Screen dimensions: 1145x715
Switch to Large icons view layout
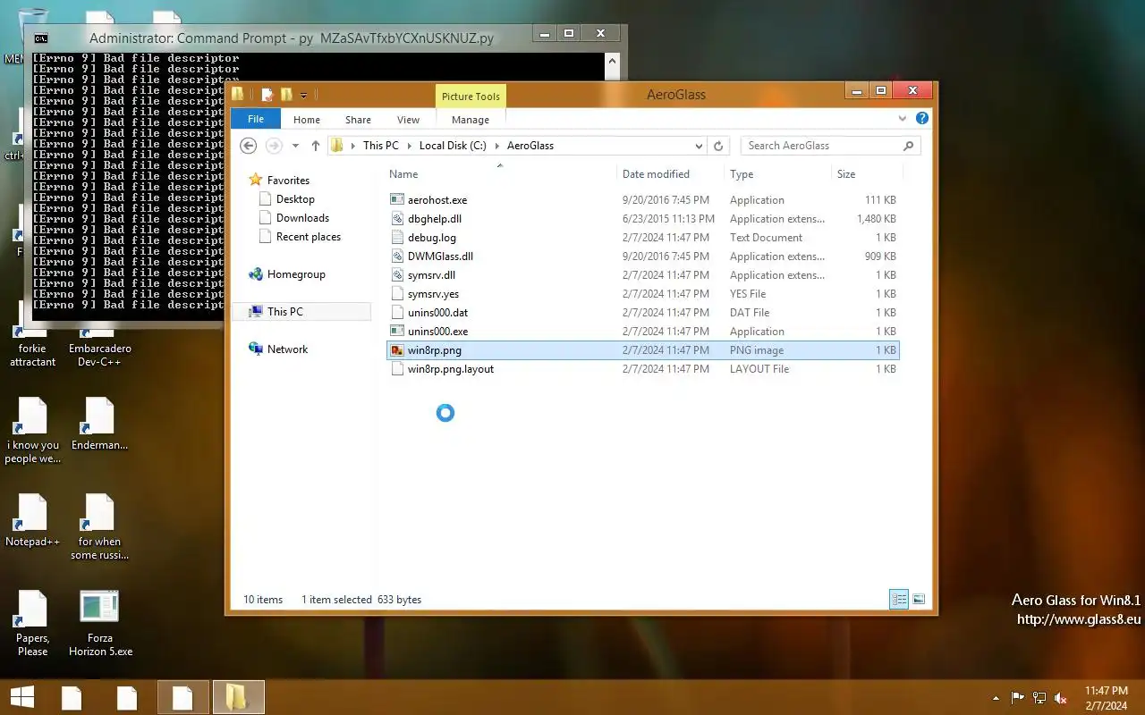click(x=919, y=600)
